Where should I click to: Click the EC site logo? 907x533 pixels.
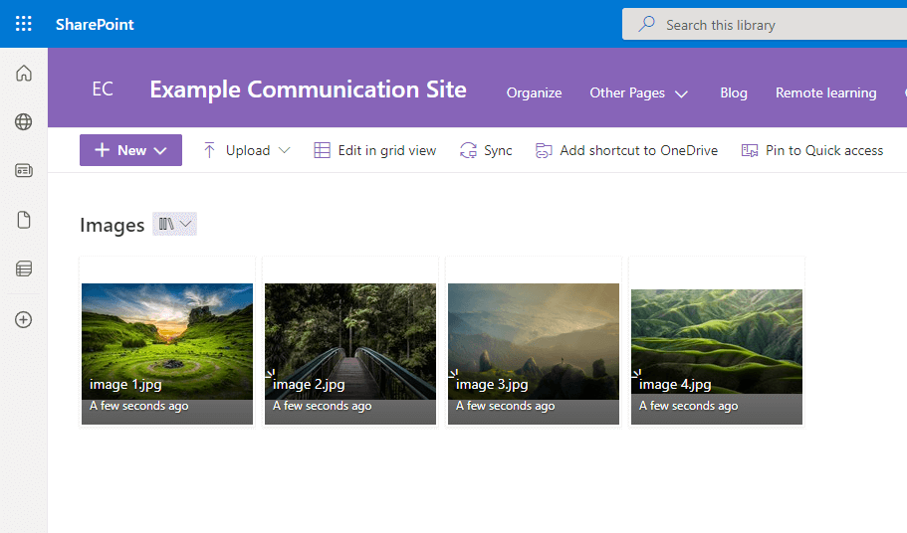click(x=103, y=89)
